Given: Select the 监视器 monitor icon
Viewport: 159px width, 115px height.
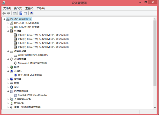Looking at the screenshot, I should (x=11, y=79).
